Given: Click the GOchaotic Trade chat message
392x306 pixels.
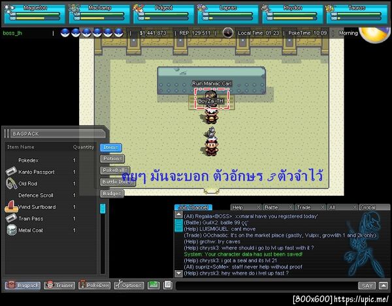Looking at the screenshot, I should 280,236.
